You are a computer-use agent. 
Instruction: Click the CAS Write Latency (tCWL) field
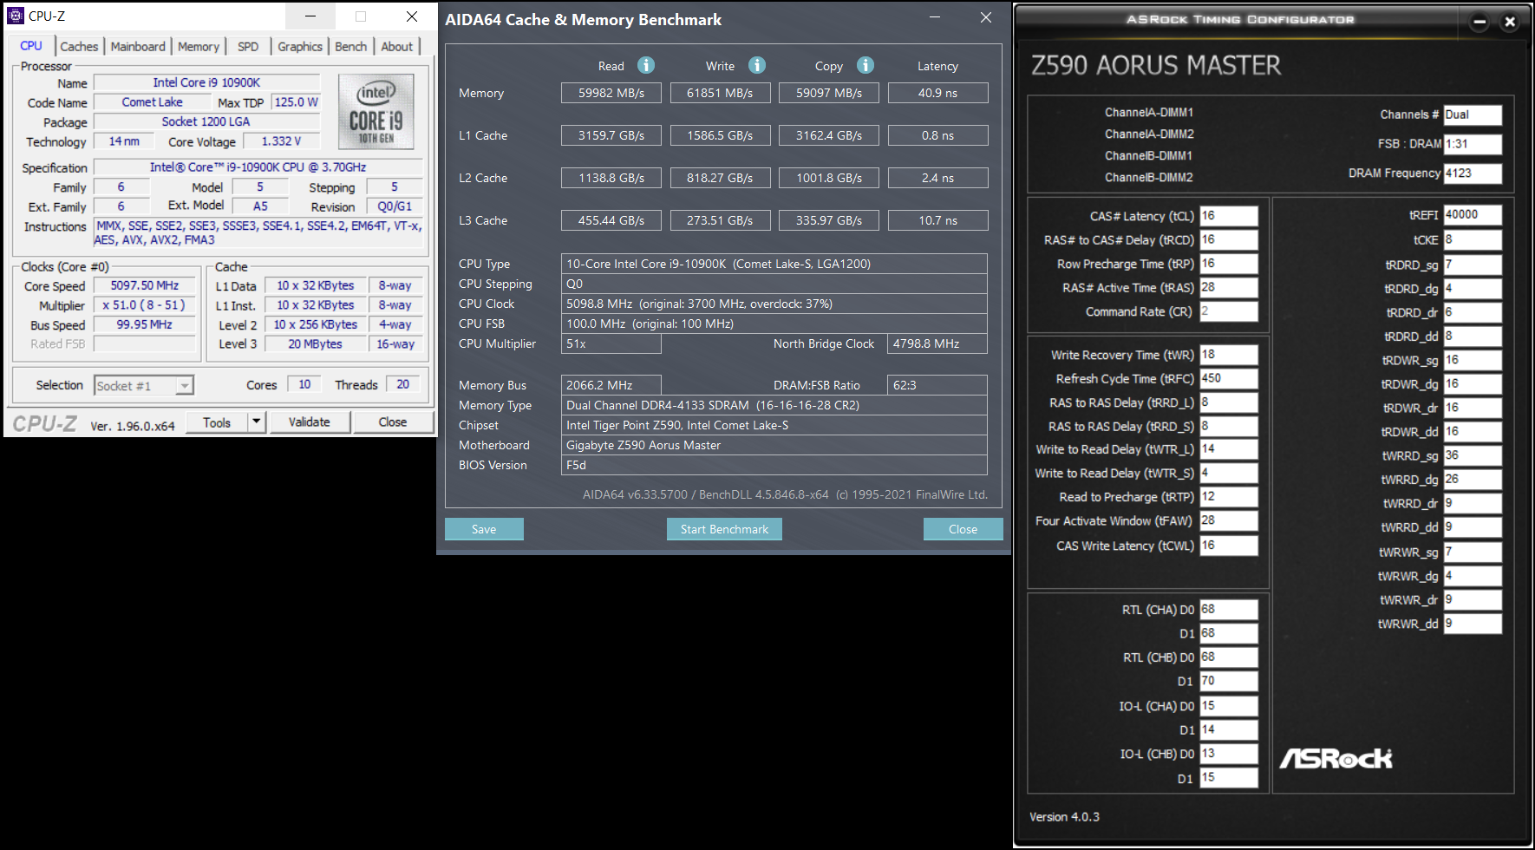(1229, 546)
